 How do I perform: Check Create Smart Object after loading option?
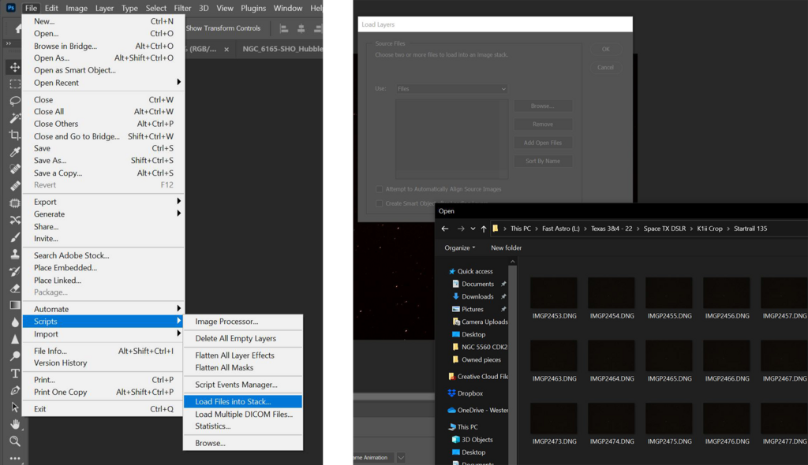pos(380,203)
